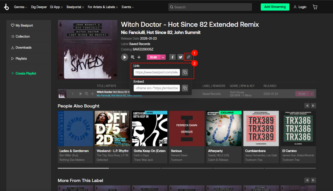This screenshot has height=191, width=333.
Task: Click next arrow of More From This Label
Action: coord(313,180)
